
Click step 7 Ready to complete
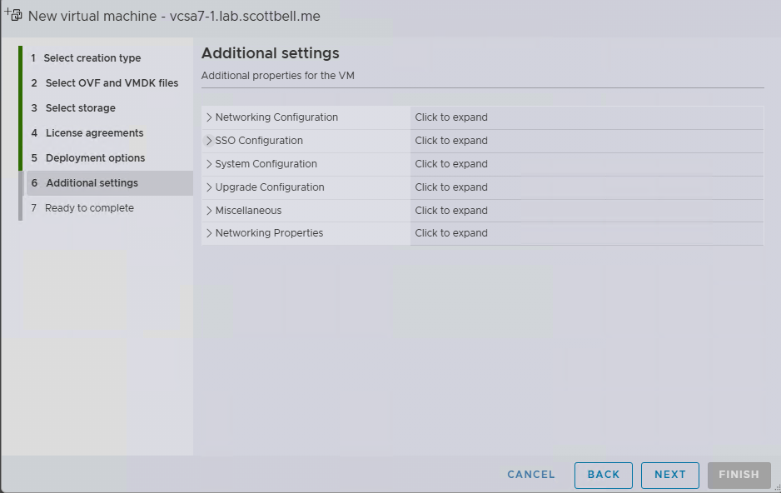pos(89,208)
